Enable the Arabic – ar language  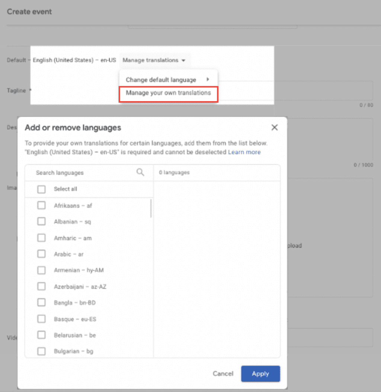pyautogui.click(x=41, y=254)
